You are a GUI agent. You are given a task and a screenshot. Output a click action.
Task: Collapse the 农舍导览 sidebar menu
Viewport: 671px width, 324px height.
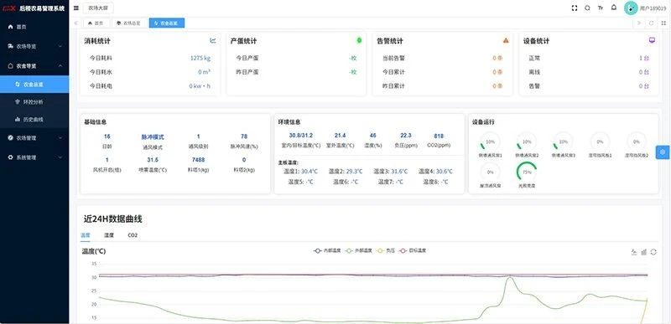pyautogui.click(x=34, y=66)
